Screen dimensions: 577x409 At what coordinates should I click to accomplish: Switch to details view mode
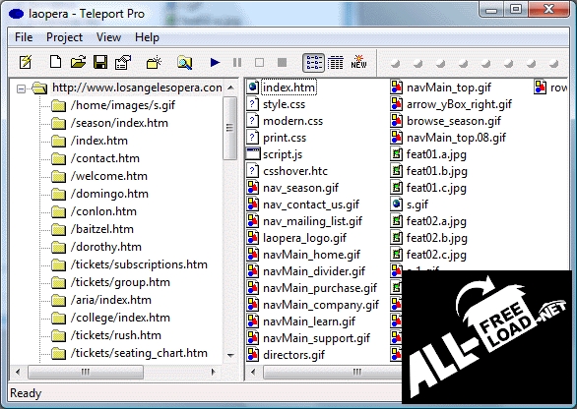pyautogui.click(x=335, y=63)
